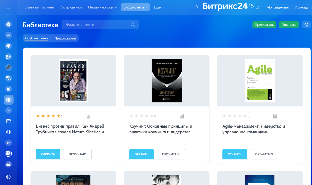Expand the Онлайн-курсы dropdown menu
312x185 pixels.
click(x=102, y=7)
